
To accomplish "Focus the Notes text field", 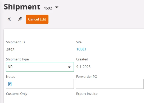I will pyautogui.click(x=40, y=84).
